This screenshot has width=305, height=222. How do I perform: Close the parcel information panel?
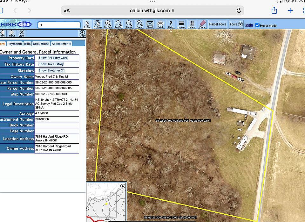coord(82,33)
